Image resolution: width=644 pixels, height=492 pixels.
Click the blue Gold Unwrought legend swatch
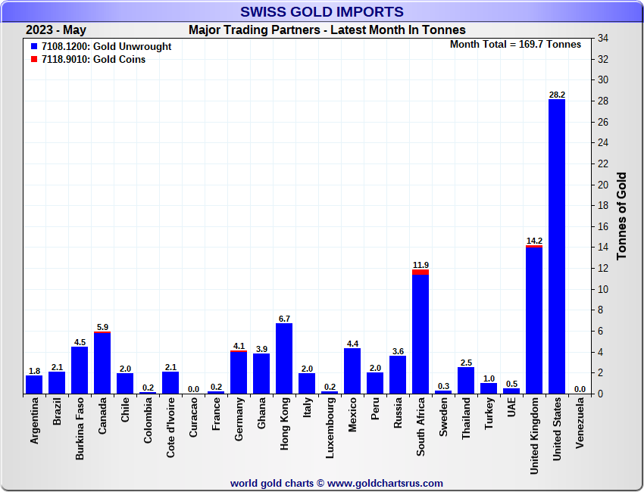[34, 46]
